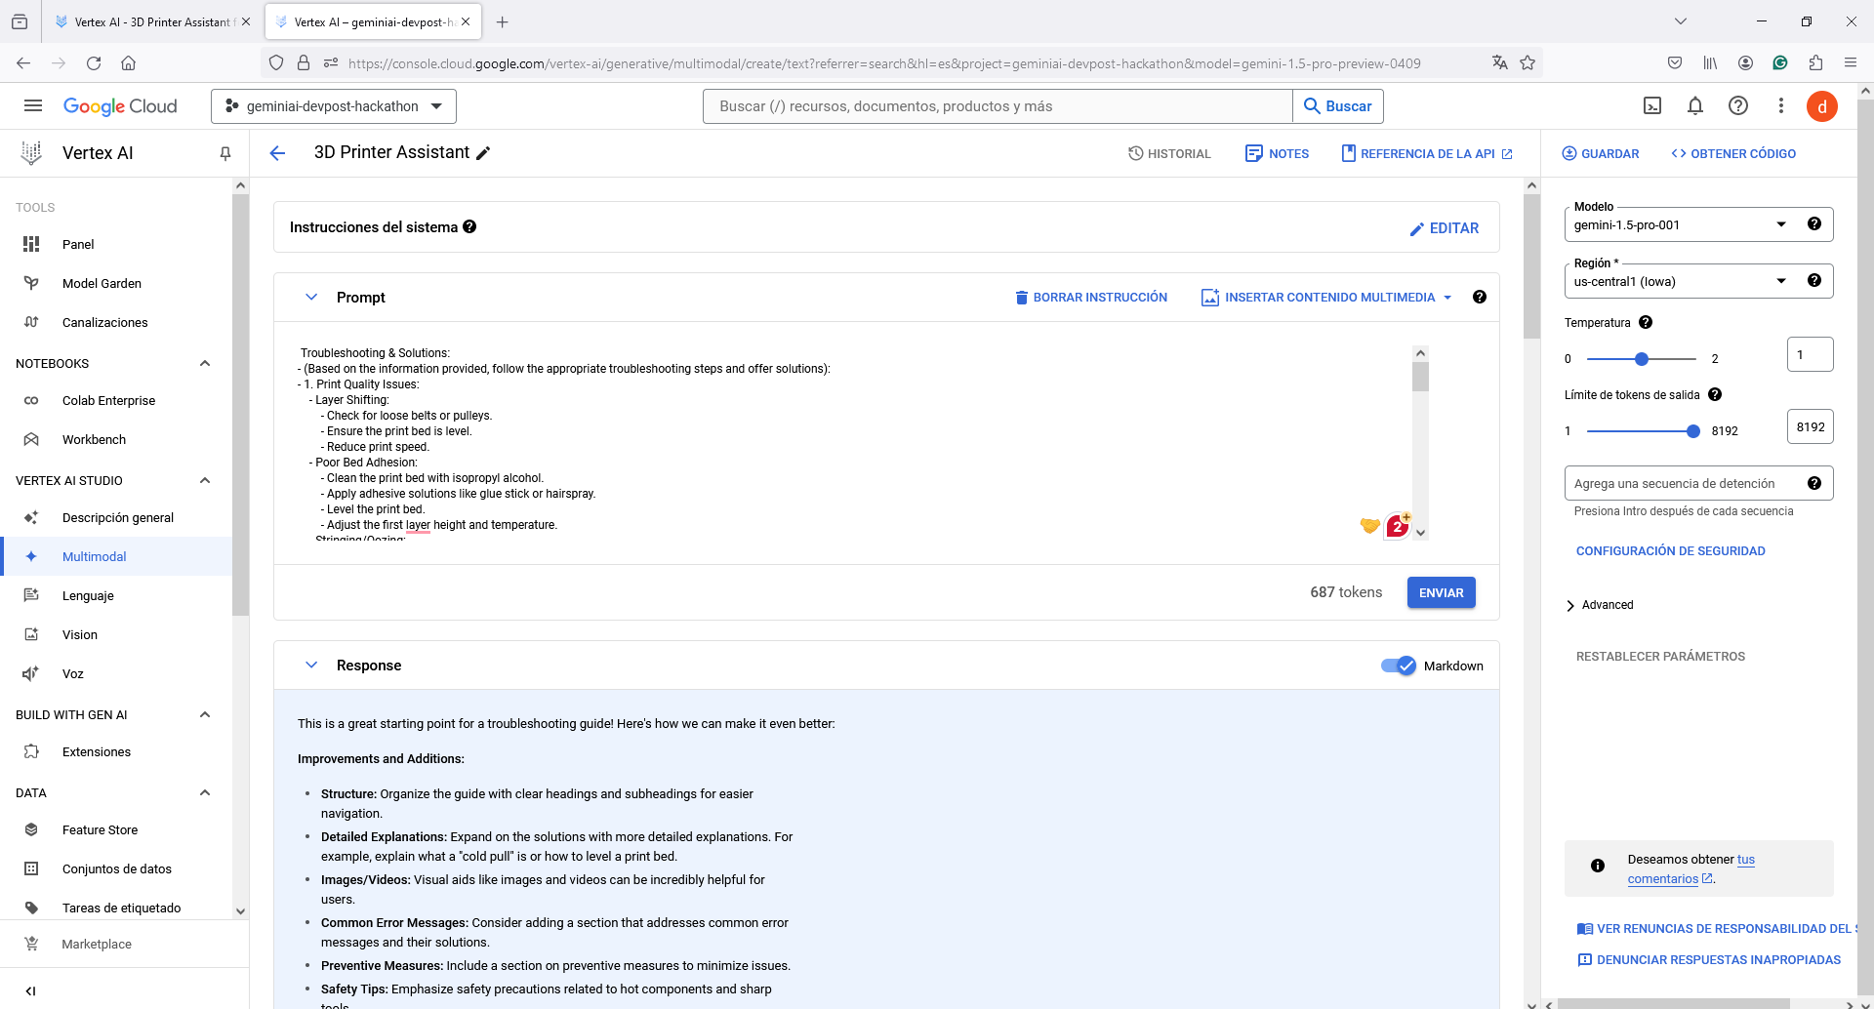
Task: Open CONFIGURACIÓN DE SEGURIDAD
Action: tap(1670, 550)
